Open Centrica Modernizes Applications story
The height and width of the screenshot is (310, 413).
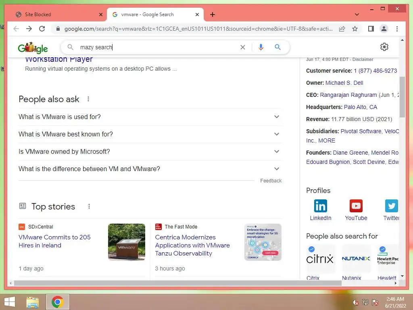tap(192, 245)
